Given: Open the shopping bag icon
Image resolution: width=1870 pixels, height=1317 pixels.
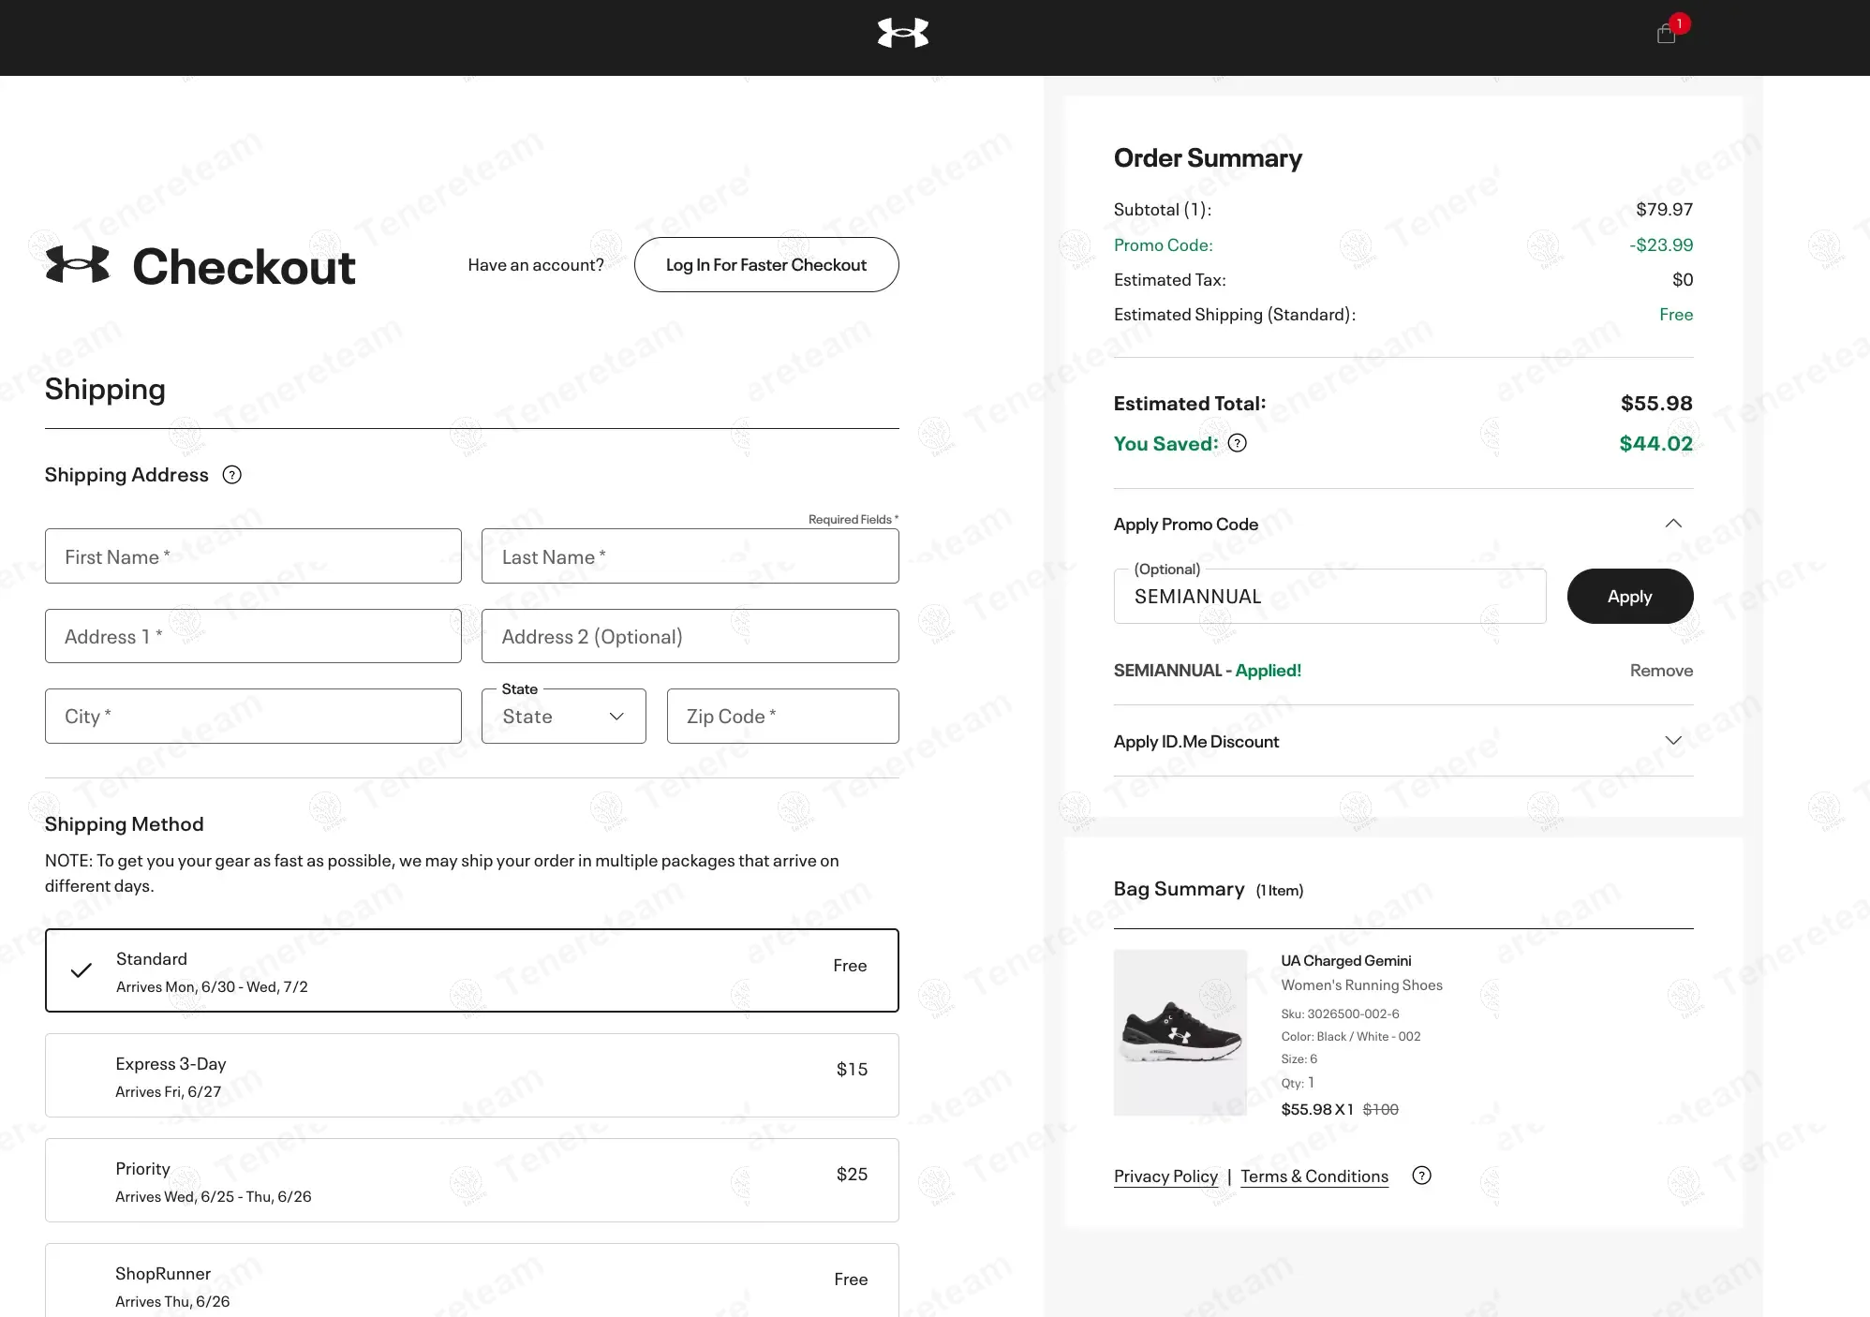Looking at the screenshot, I should 1667,34.
